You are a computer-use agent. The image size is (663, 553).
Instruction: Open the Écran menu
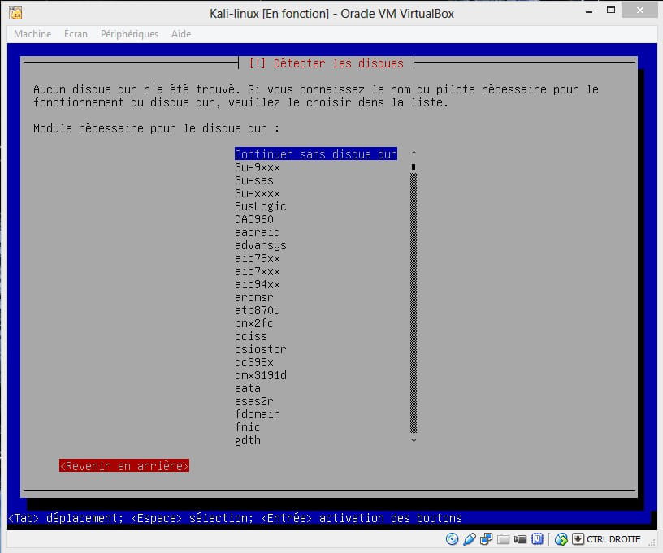pyautogui.click(x=76, y=34)
